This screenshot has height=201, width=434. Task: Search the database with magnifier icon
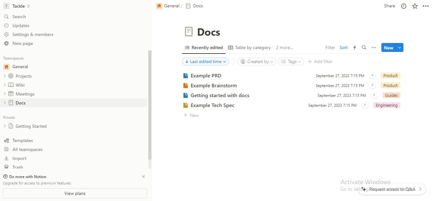pos(364,47)
